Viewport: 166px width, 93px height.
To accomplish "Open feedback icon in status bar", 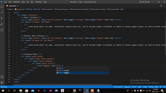I will coord(161,87).
